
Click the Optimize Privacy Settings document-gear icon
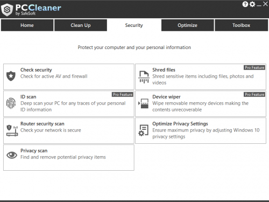pos(144,130)
